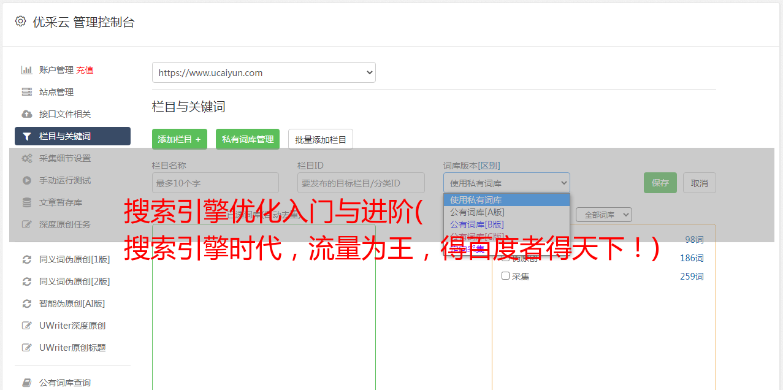Open 接口文件相关 in the sidebar
The image size is (783, 390).
click(65, 114)
